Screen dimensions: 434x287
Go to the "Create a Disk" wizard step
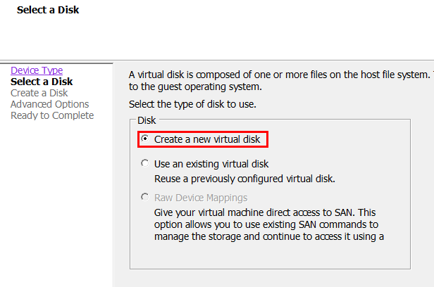click(39, 93)
